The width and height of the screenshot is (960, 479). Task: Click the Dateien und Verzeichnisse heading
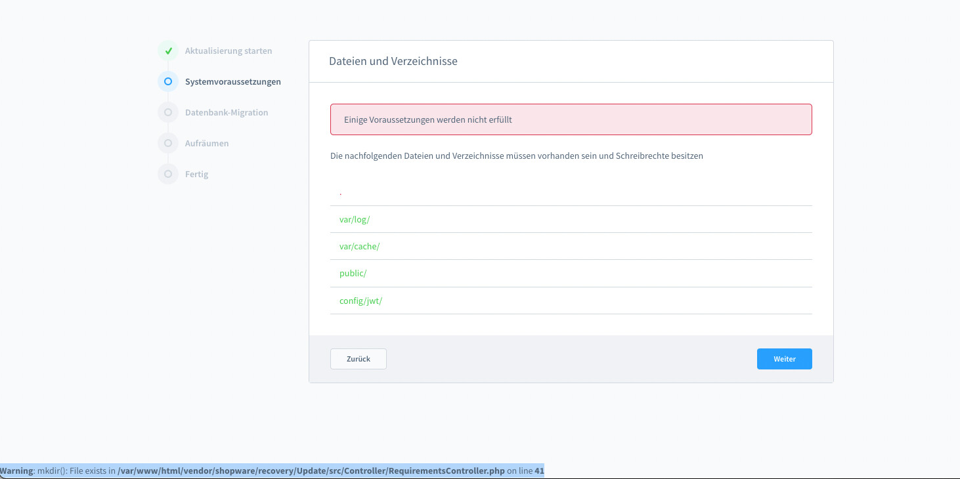coord(393,61)
